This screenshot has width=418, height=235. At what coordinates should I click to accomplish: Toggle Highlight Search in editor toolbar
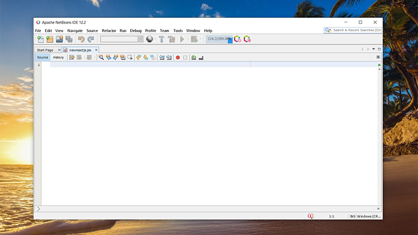[x=123, y=57]
